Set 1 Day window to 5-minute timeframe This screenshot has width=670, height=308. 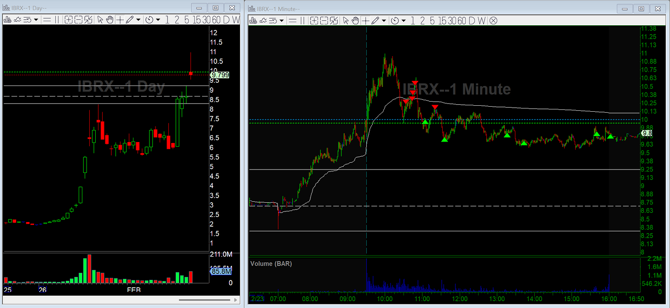pyautogui.click(x=186, y=20)
